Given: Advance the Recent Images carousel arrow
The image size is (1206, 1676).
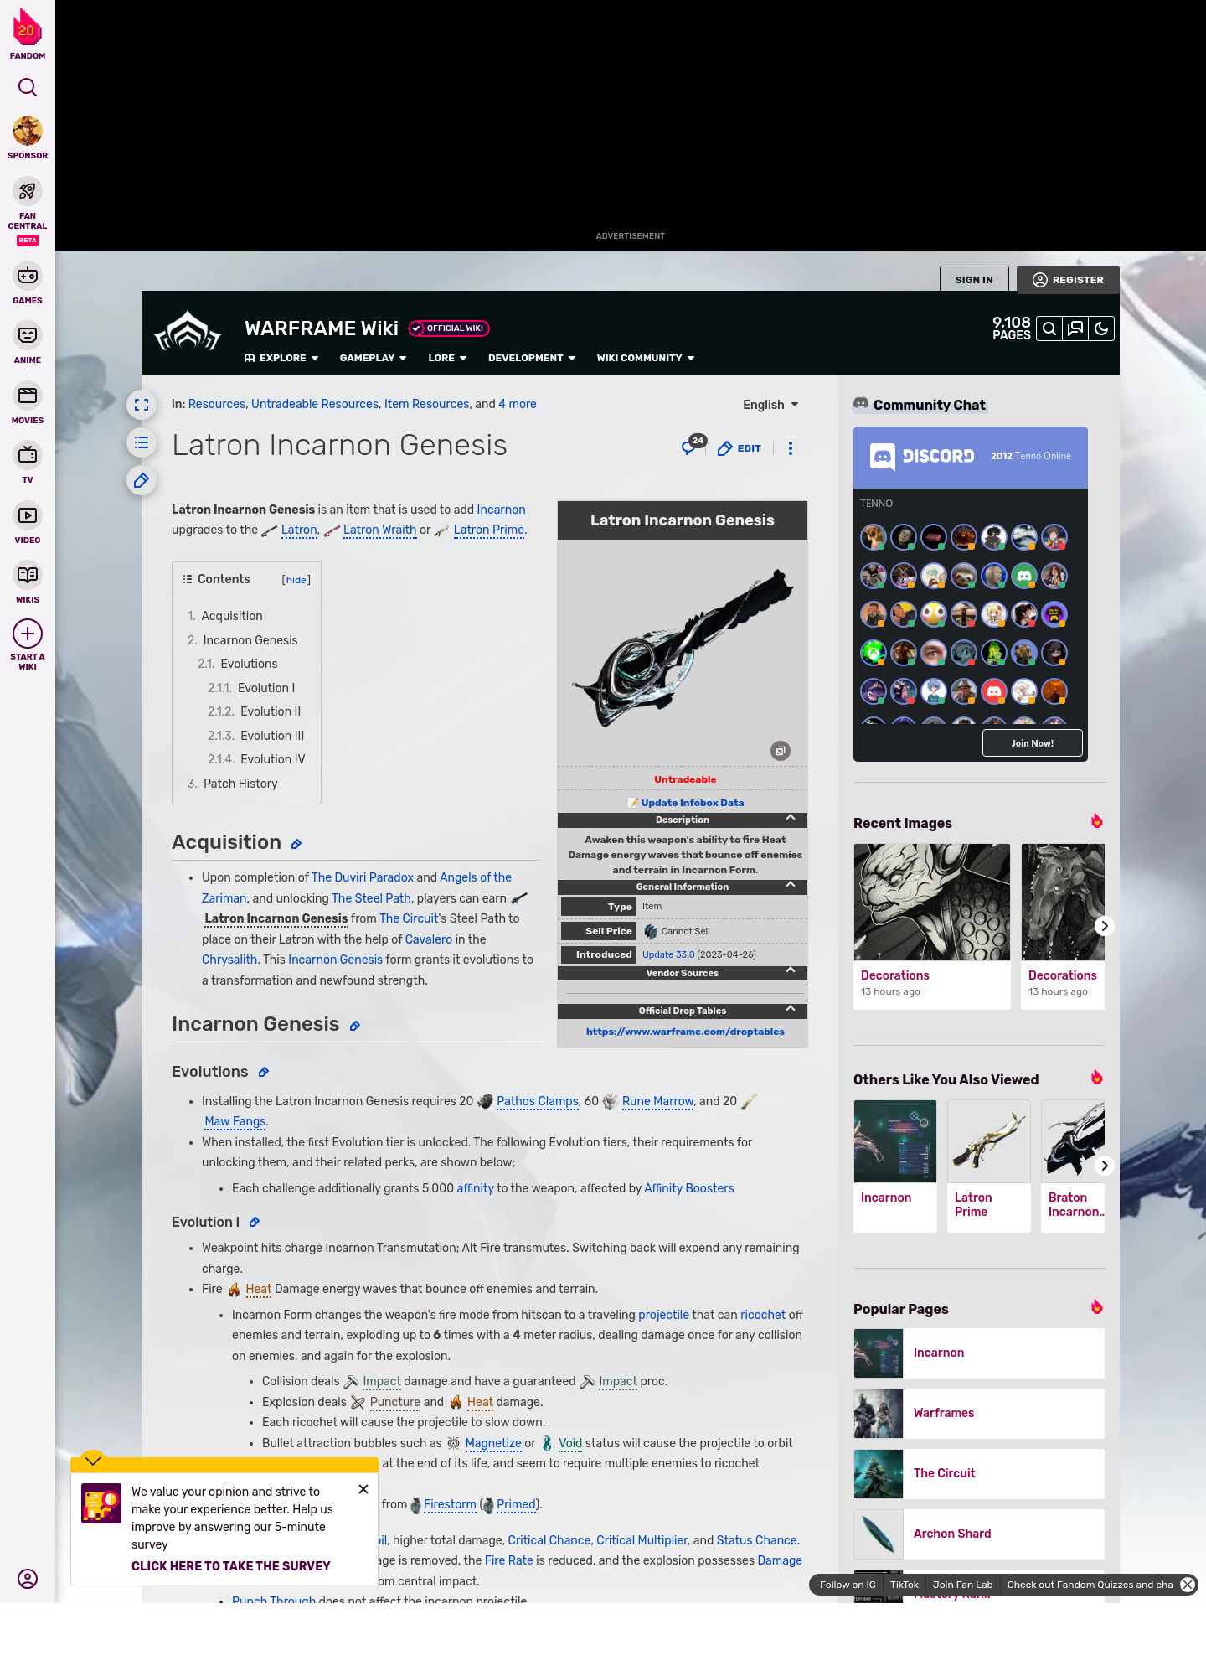Looking at the screenshot, I should tap(1104, 926).
